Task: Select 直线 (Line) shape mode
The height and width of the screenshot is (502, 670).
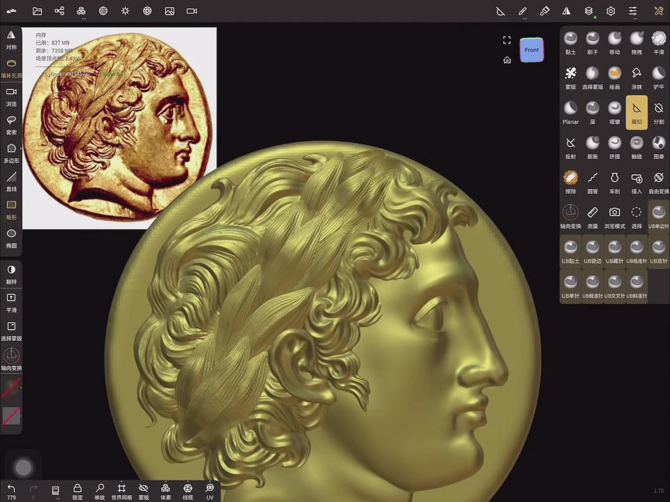Action: (11, 181)
